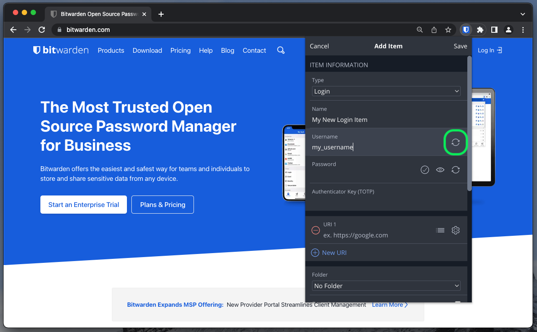This screenshot has width=537, height=332.
Task: Open the browser Extensions puzzle icon
Action: 480,30
